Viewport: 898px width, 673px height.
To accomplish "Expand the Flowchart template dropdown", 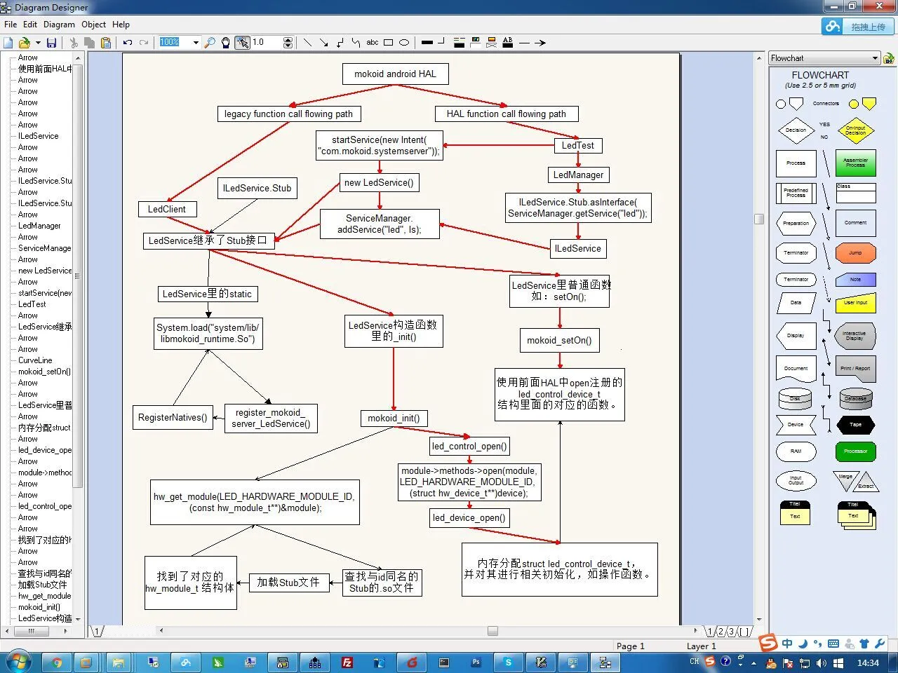I will [x=875, y=58].
